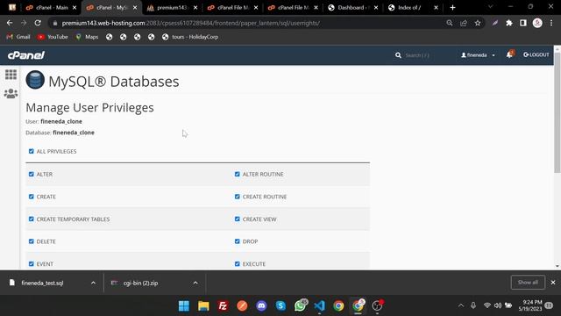561x316 pixels.
Task: Expand cgi-bin (2).zip download options
Action: (195, 283)
